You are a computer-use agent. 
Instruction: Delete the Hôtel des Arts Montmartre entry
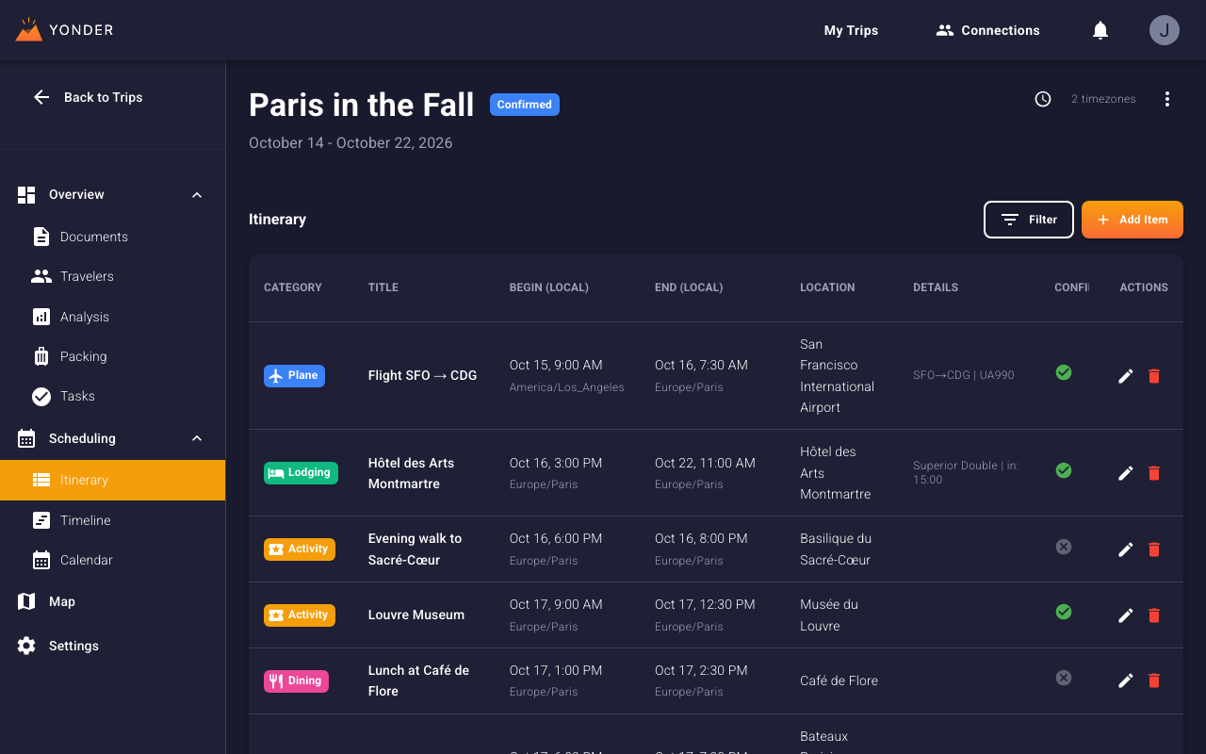pyautogui.click(x=1153, y=473)
